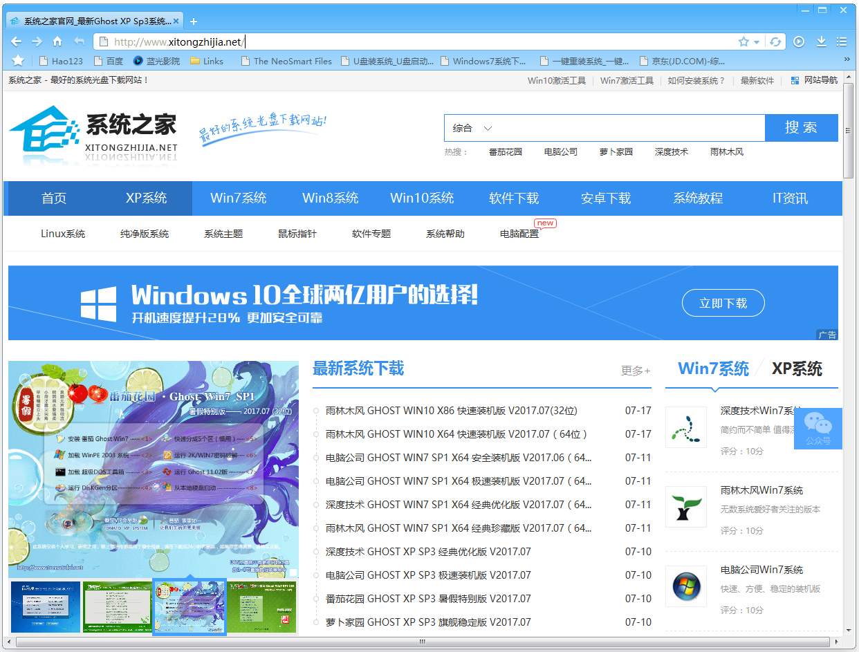Switch to XP系统 side tab
This screenshot has height=652, width=859.
pyautogui.click(x=797, y=369)
